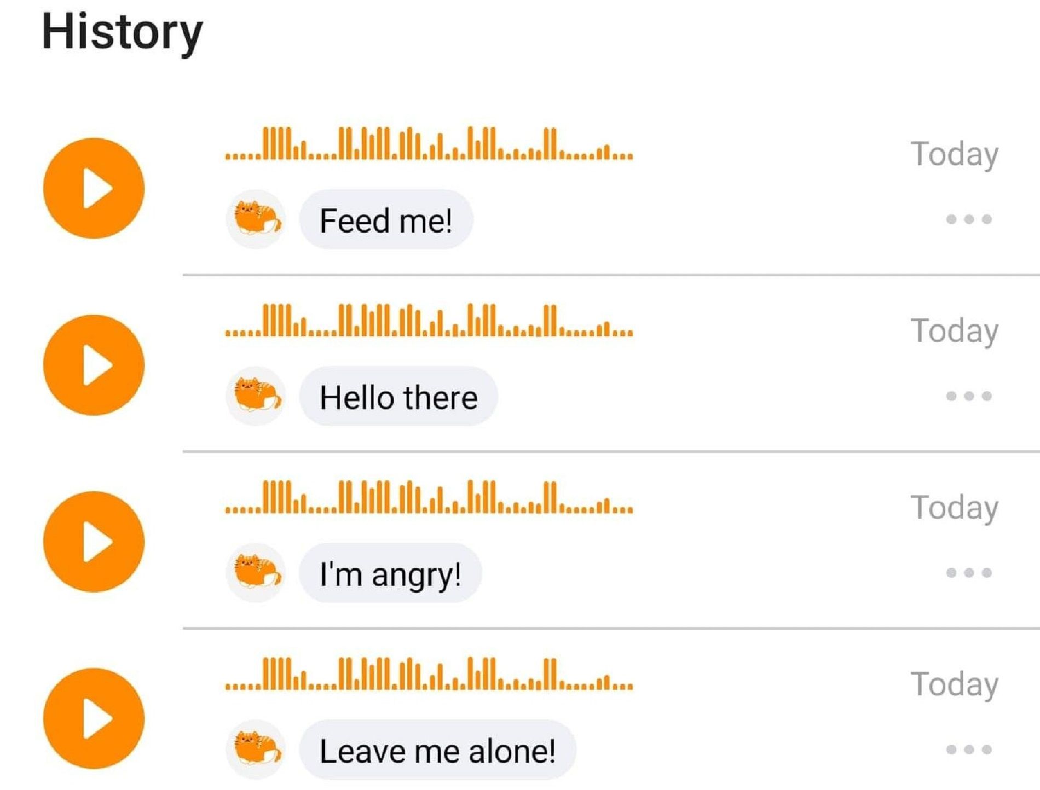1040x790 pixels.
Task: Click the cat avatar beside "Leave me alone!"
Action: click(x=256, y=750)
